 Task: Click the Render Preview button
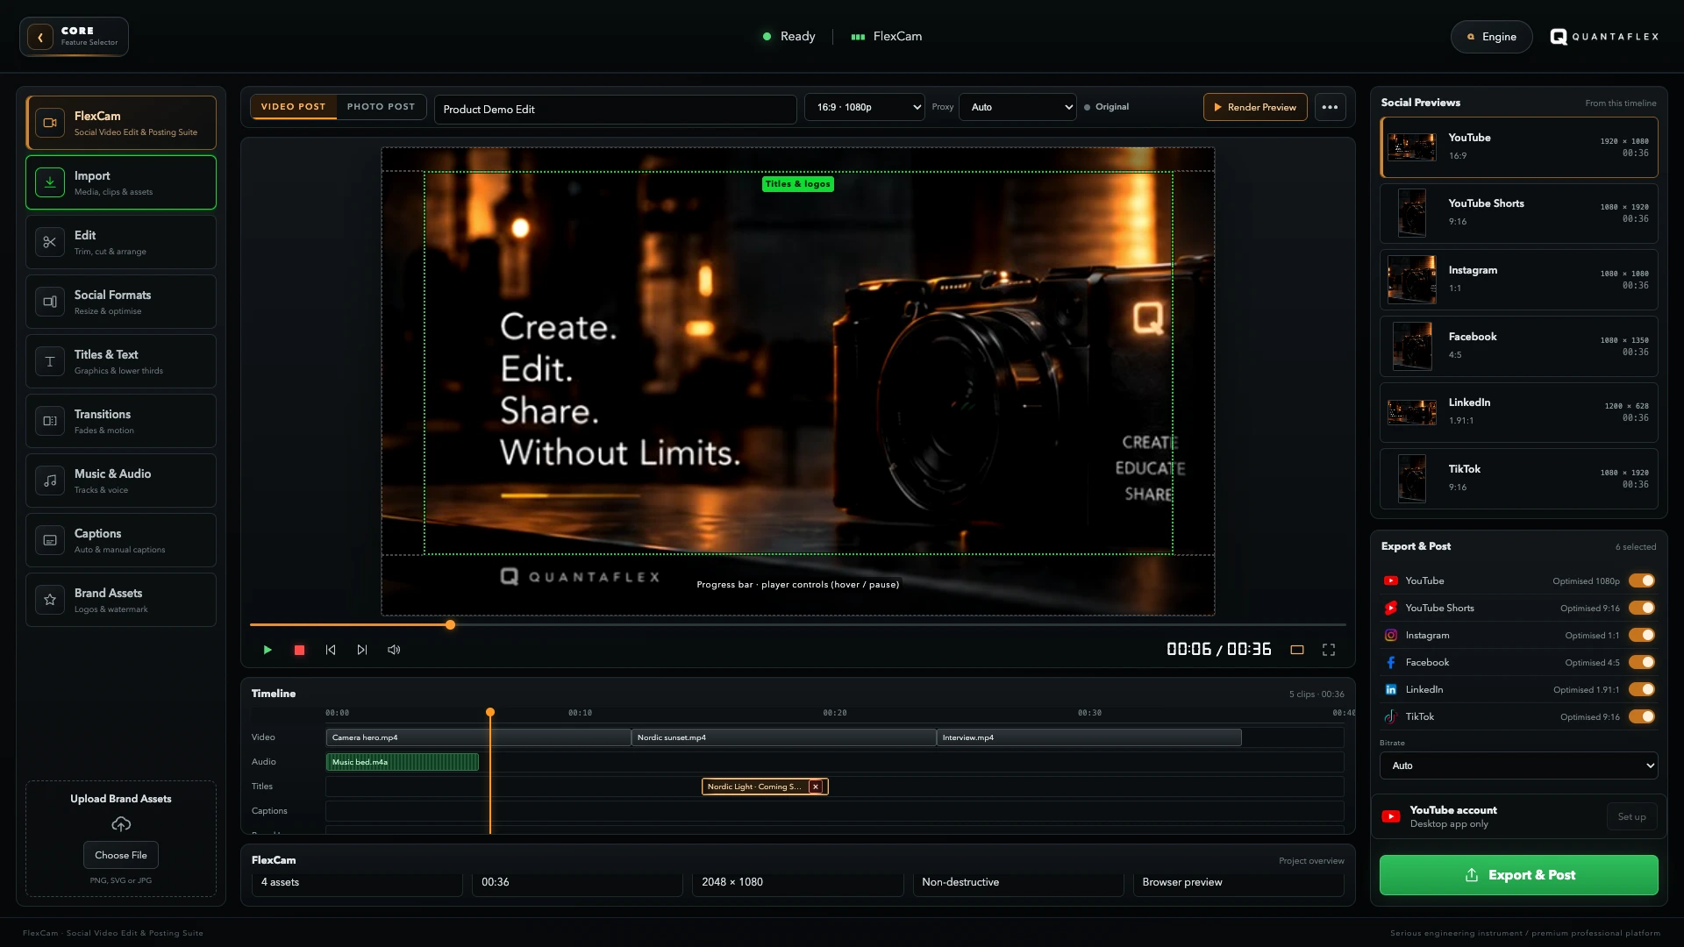coord(1255,107)
